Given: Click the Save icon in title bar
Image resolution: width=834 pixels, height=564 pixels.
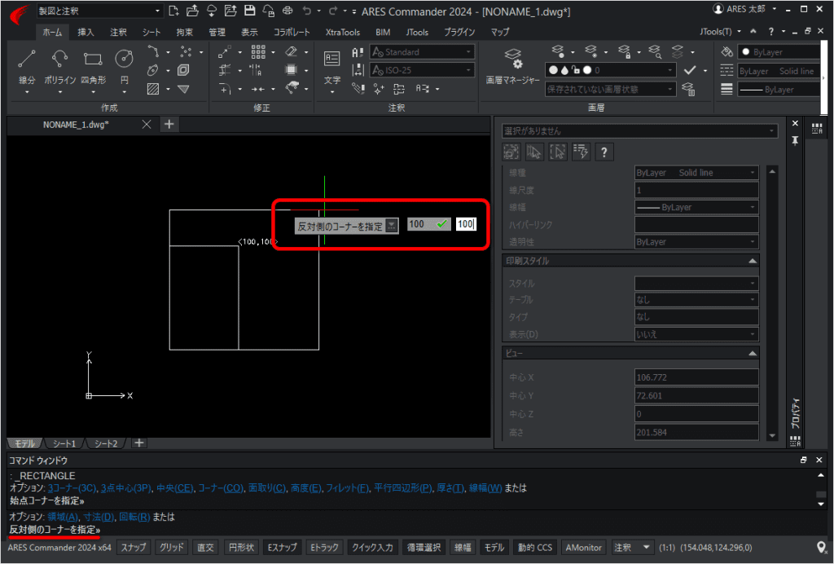Looking at the screenshot, I should pos(249,10).
